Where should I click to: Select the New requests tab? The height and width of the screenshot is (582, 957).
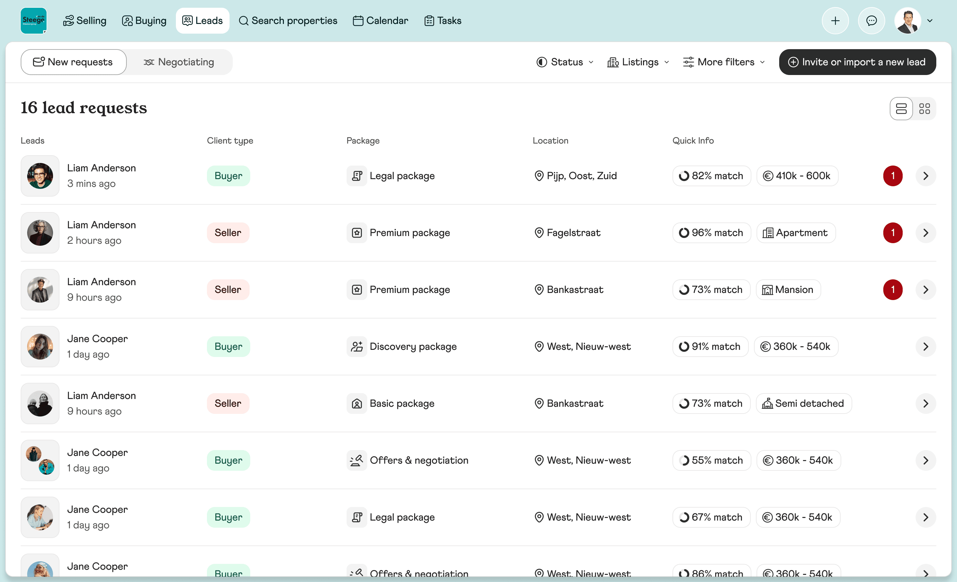(73, 62)
